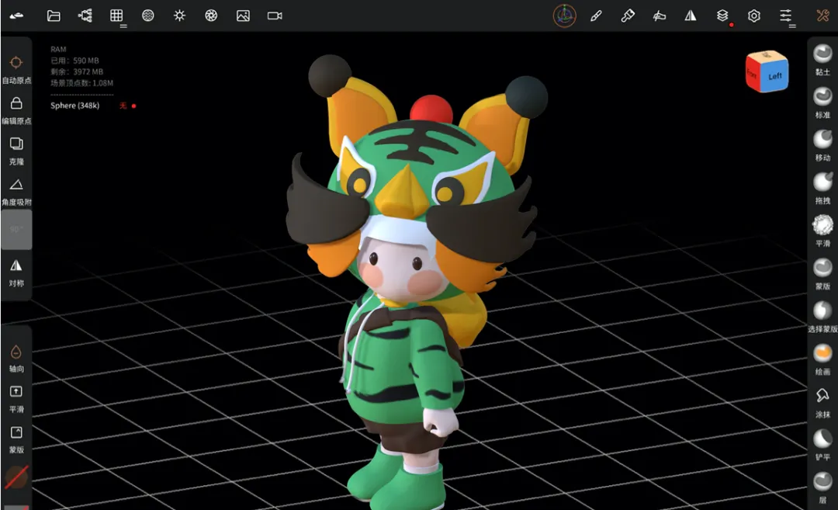Open the Topology grid menu

(116, 16)
